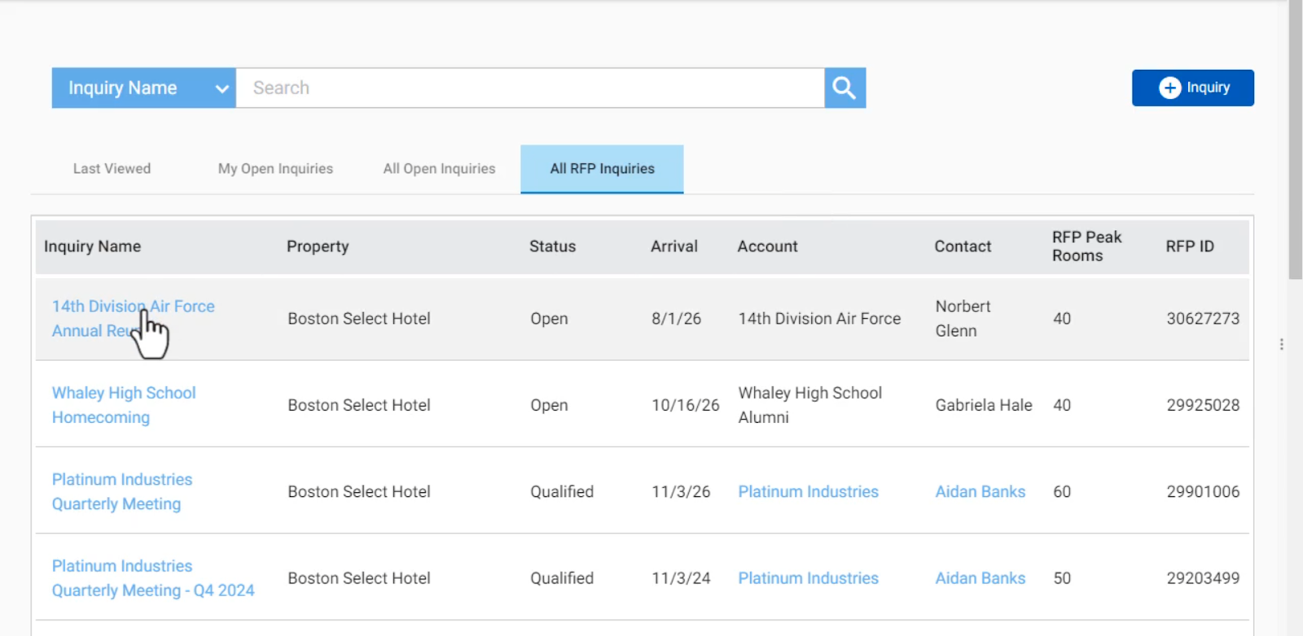Open the vertical three-dot menu at right edge
The height and width of the screenshot is (636, 1303).
coord(1281,344)
